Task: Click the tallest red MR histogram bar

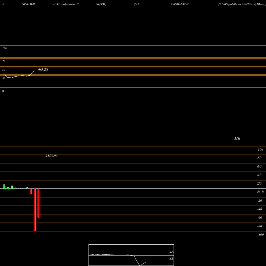Action: click(35, 210)
